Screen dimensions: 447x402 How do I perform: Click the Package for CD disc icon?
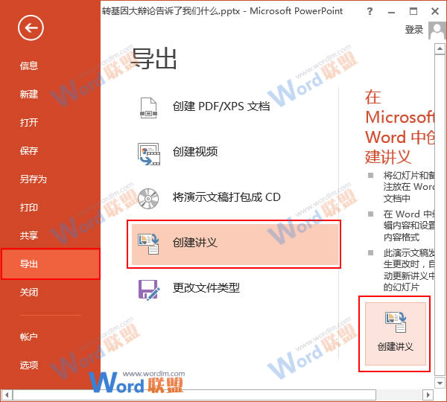[x=148, y=198]
